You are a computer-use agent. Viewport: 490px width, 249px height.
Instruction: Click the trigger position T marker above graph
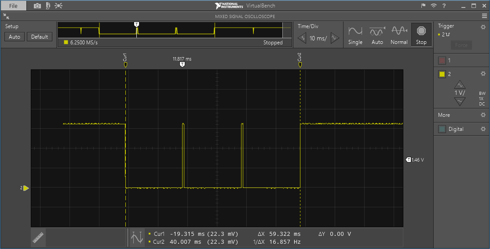tap(182, 65)
